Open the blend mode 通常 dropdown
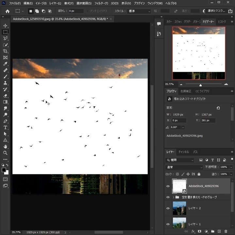The width and height of the screenshot is (235, 235). point(184,167)
